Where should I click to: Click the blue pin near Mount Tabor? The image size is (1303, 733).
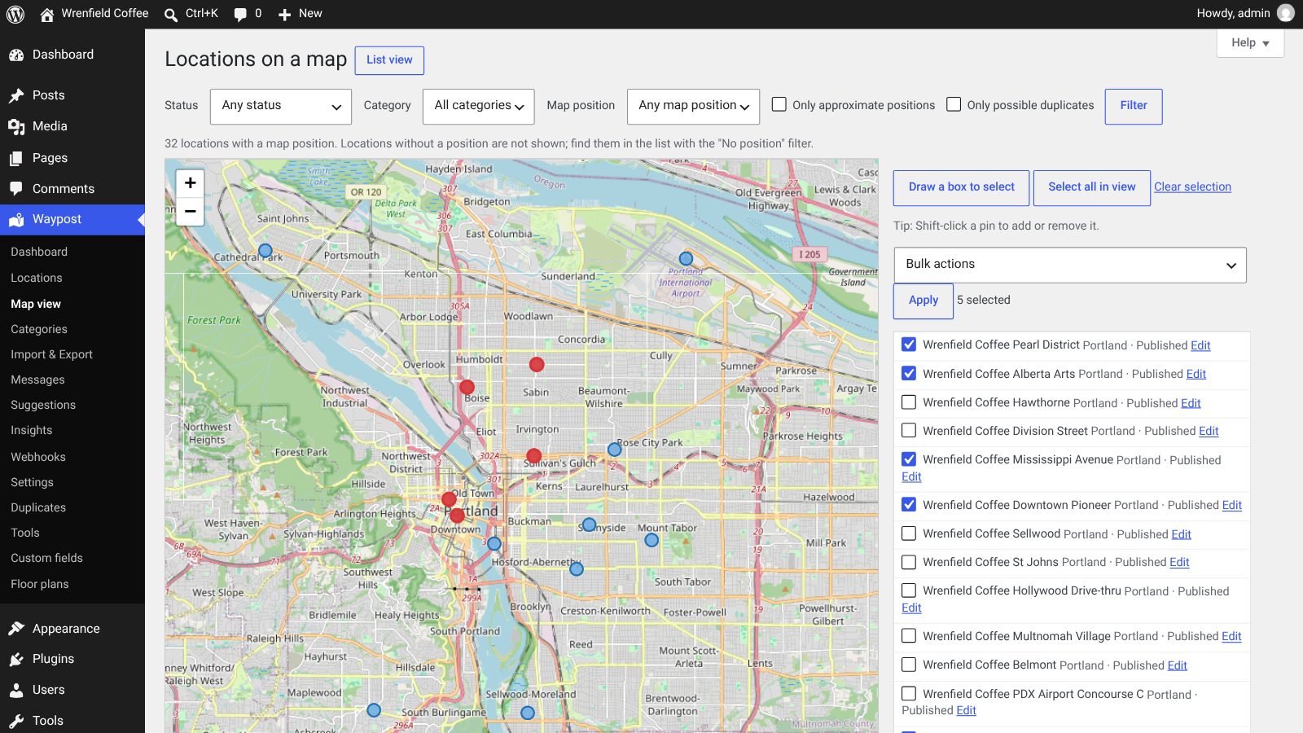click(x=651, y=539)
